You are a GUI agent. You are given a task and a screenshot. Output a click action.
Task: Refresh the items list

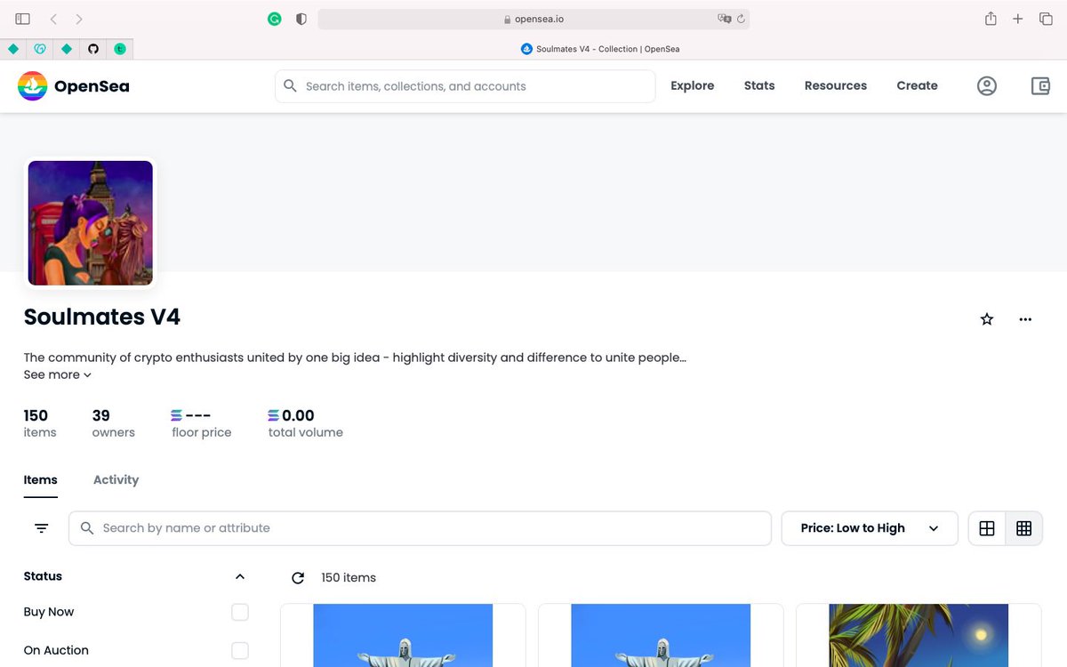pyautogui.click(x=298, y=577)
